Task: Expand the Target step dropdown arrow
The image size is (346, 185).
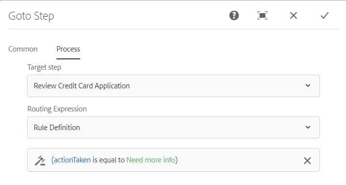Action: point(308,85)
